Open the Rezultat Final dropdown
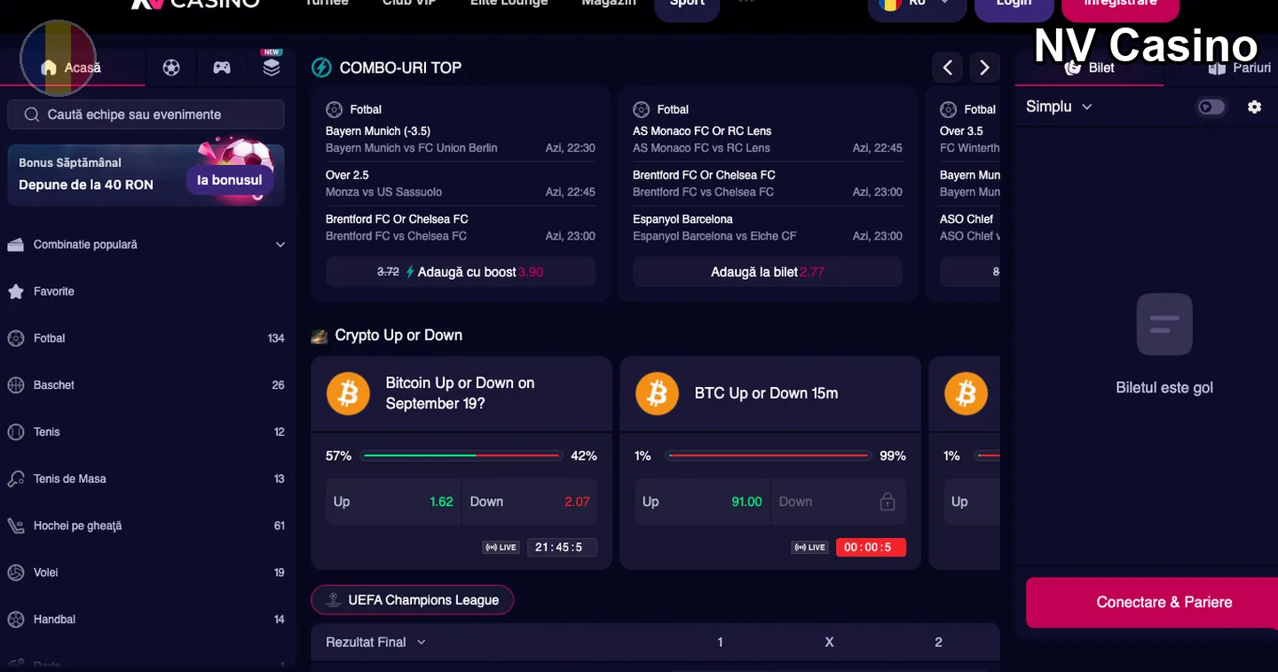 pyautogui.click(x=375, y=642)
